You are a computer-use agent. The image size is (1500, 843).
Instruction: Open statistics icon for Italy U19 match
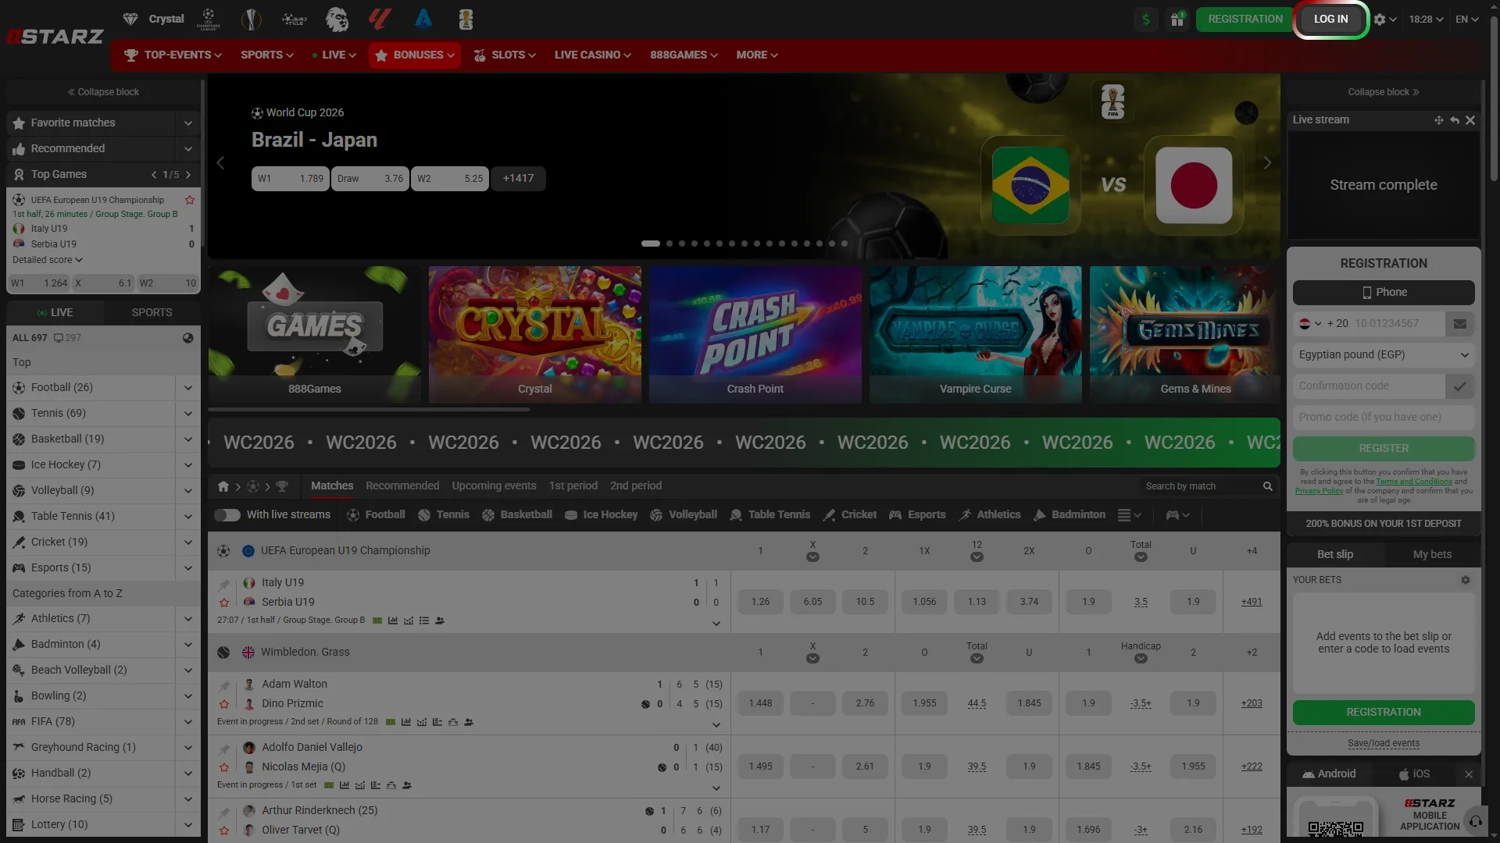(x=393, y=621)
